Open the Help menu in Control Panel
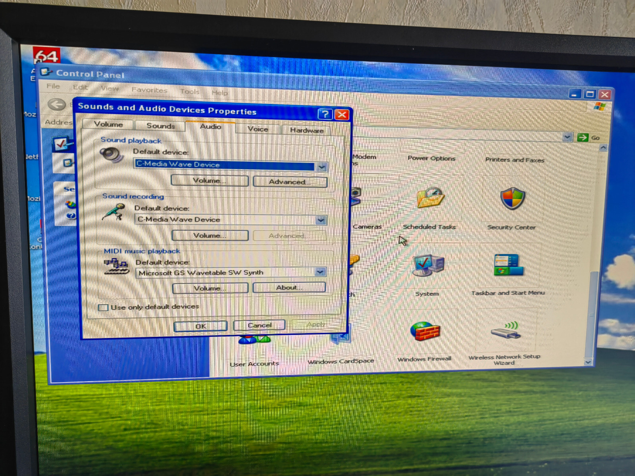Image resolution: width=635 pixels, height=476 pixels. (219, 93)
